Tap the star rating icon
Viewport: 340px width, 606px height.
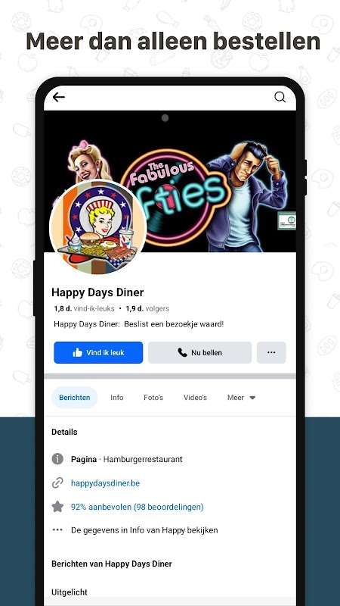tap(57, 507)
